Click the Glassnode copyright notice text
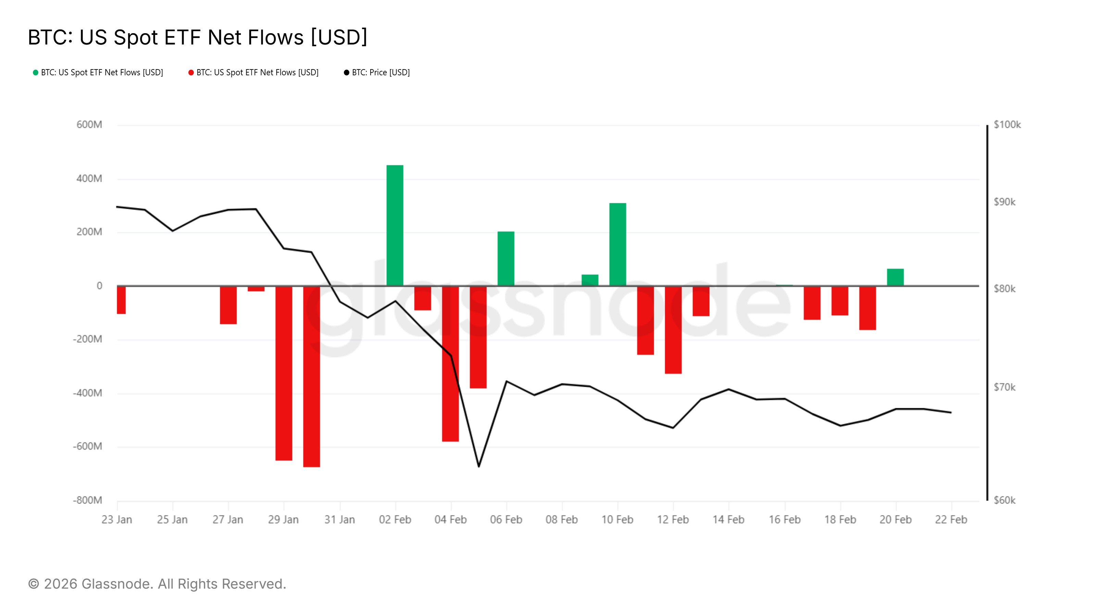1096x616 pixels. tap(157, 584)
